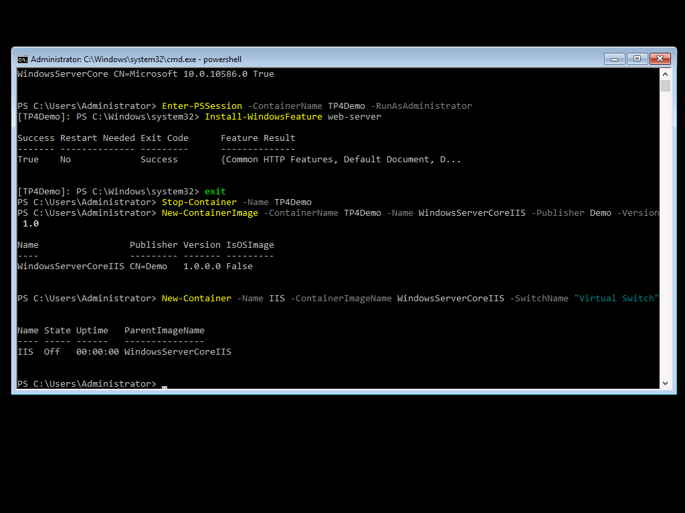Click the scrollbar up arrow
The height and width of the screenshot is (513, 685).
pyautogui.click(x=666, y=75)
